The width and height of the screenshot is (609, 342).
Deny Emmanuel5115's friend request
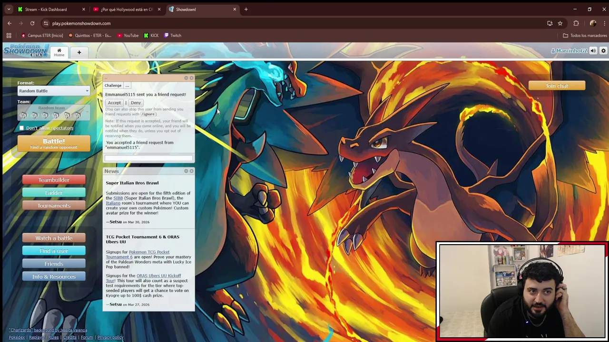pos(136,103)
